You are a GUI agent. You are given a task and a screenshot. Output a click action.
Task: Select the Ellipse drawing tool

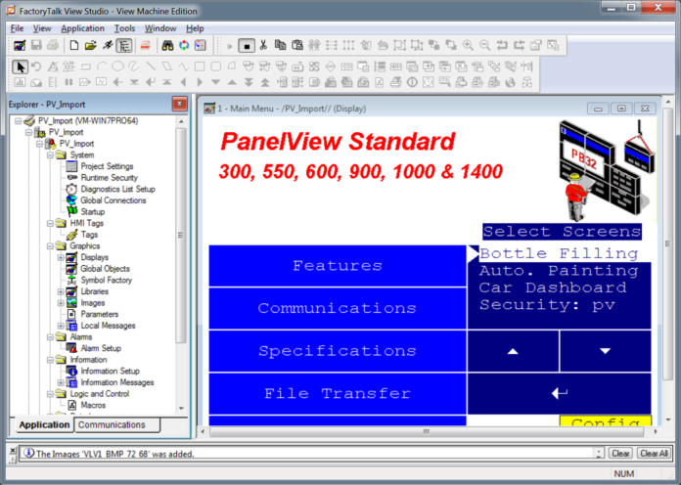pyautogui.click(x=117, y=66)
